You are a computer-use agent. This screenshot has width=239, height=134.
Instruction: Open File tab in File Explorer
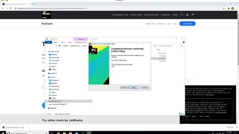pos(49,42)
